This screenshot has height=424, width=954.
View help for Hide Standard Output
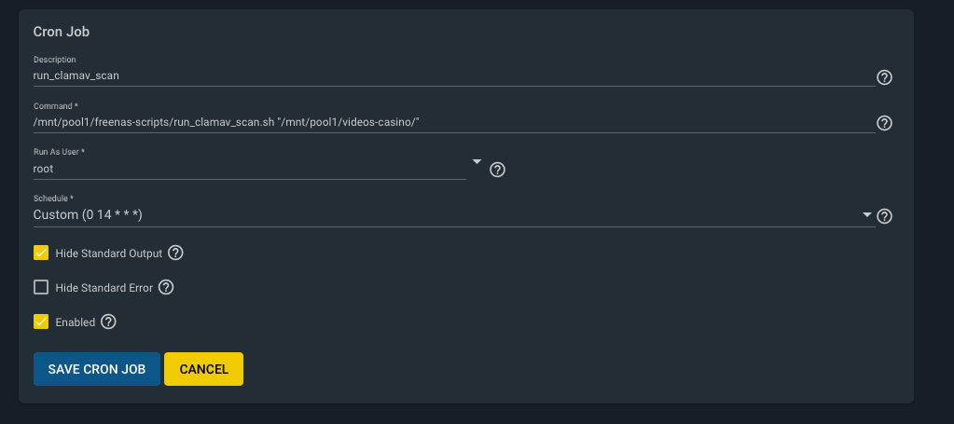pyautogui.click(x=175, y=253)
